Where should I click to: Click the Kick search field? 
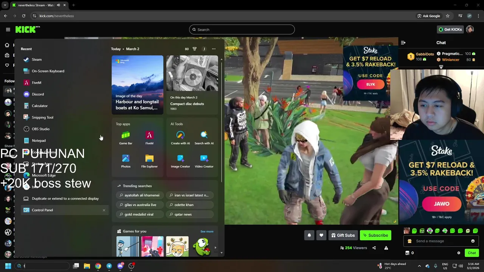tap(242, 29)
